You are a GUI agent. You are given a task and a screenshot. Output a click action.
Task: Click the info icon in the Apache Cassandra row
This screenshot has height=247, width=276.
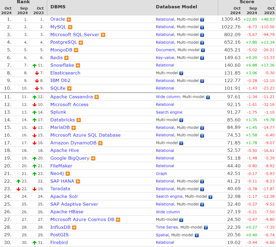point(208,97)
